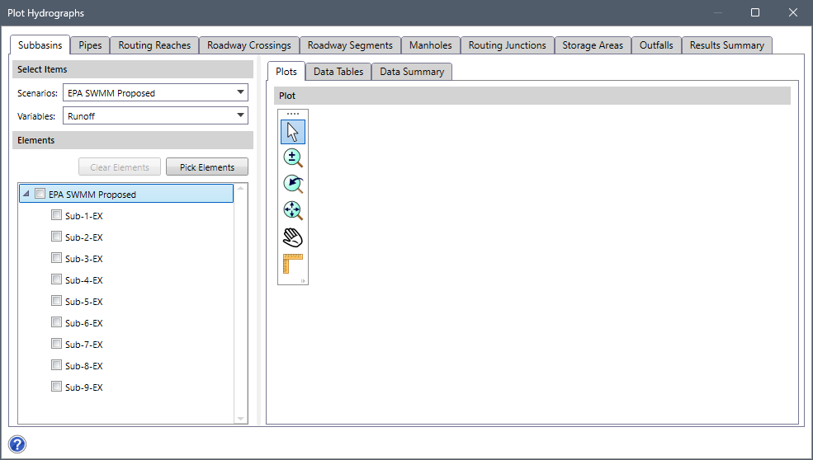Maximize the Plot Hydrographs window
Viewport: 813px width, 460px height.
pyautogui.click(x=755, y=12)
